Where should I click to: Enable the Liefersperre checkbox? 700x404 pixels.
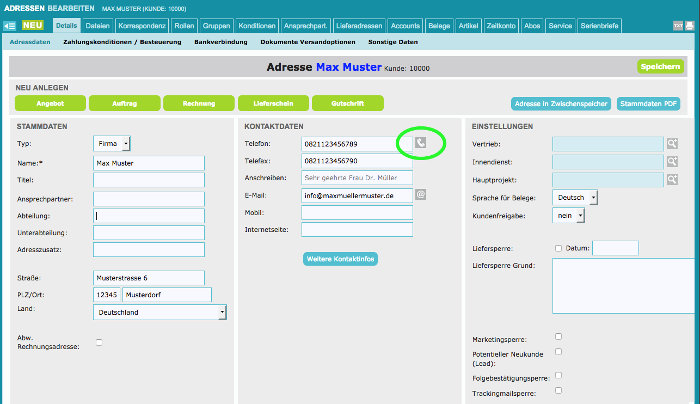tap(558, 248)
